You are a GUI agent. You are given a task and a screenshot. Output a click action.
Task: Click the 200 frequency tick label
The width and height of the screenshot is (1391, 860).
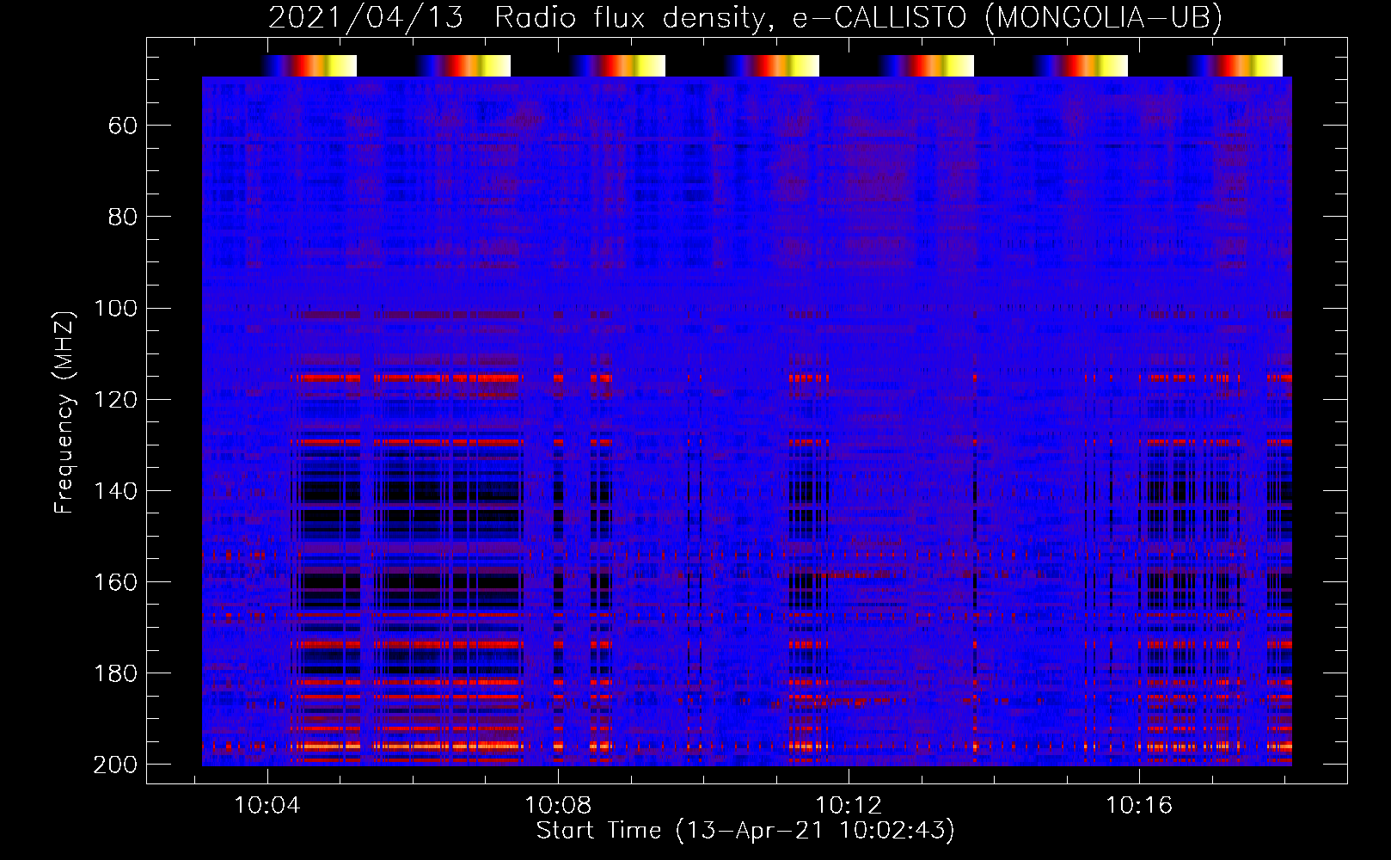tap(115, 764)
